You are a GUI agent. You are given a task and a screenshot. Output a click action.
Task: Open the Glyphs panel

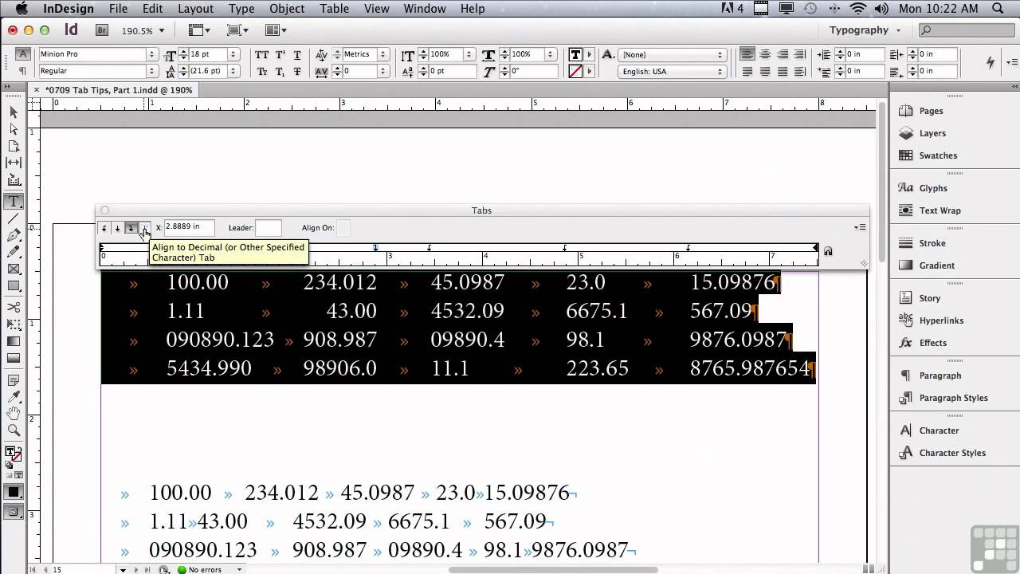click(x=933, y=188)
